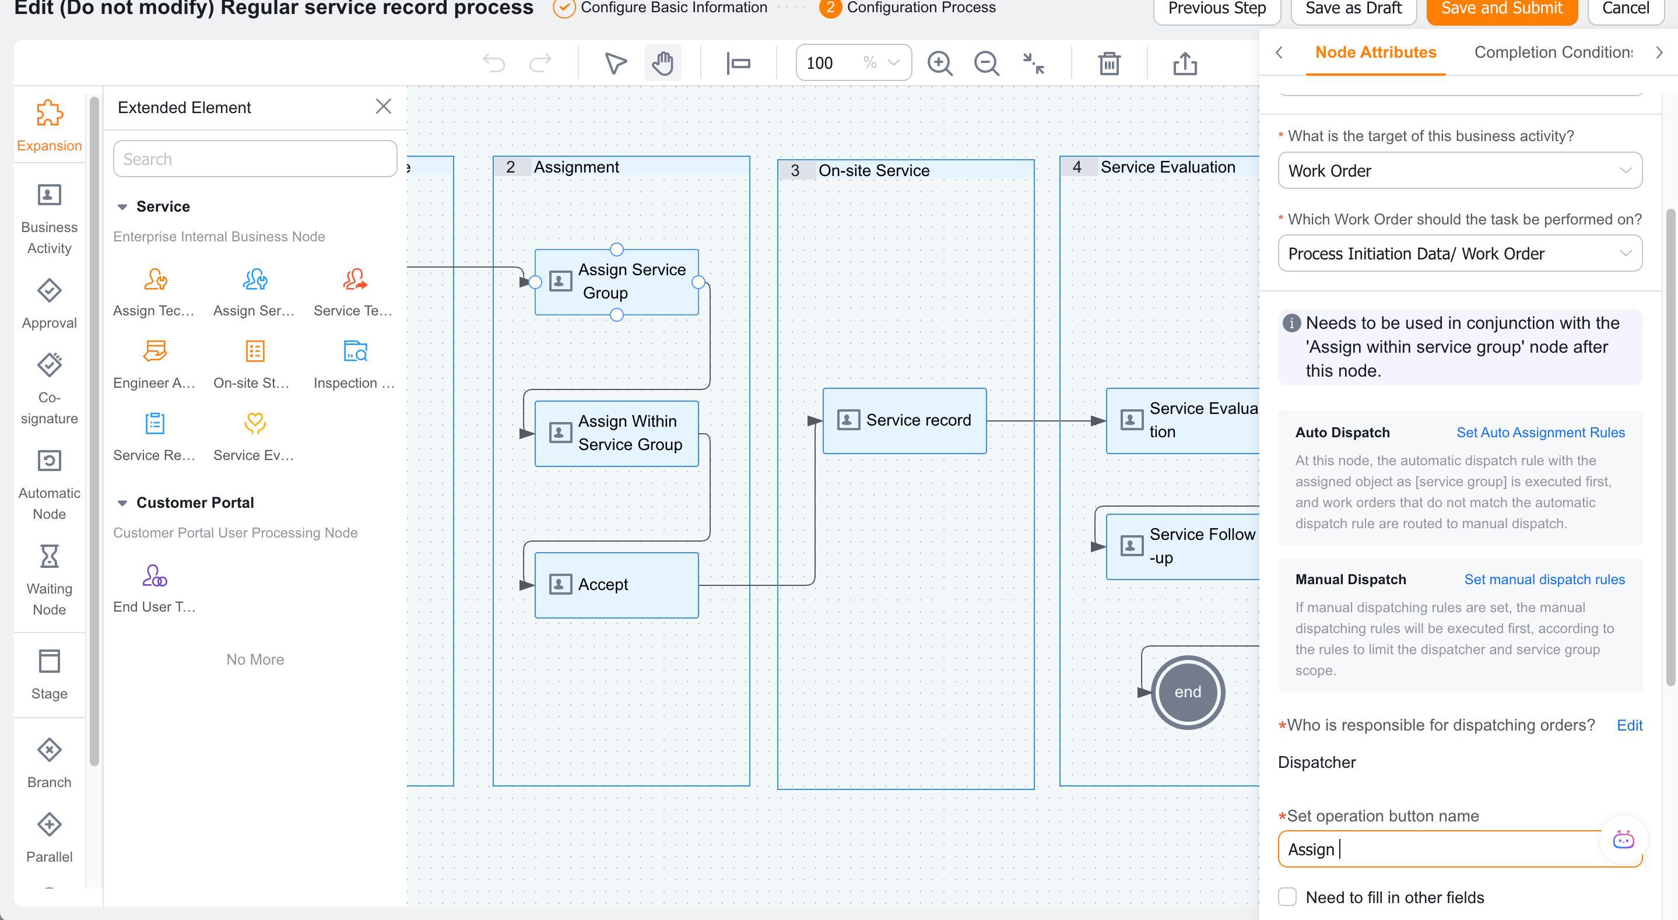
Task: Zoom in with magnifier plus icon
Action: click(940, 63)
